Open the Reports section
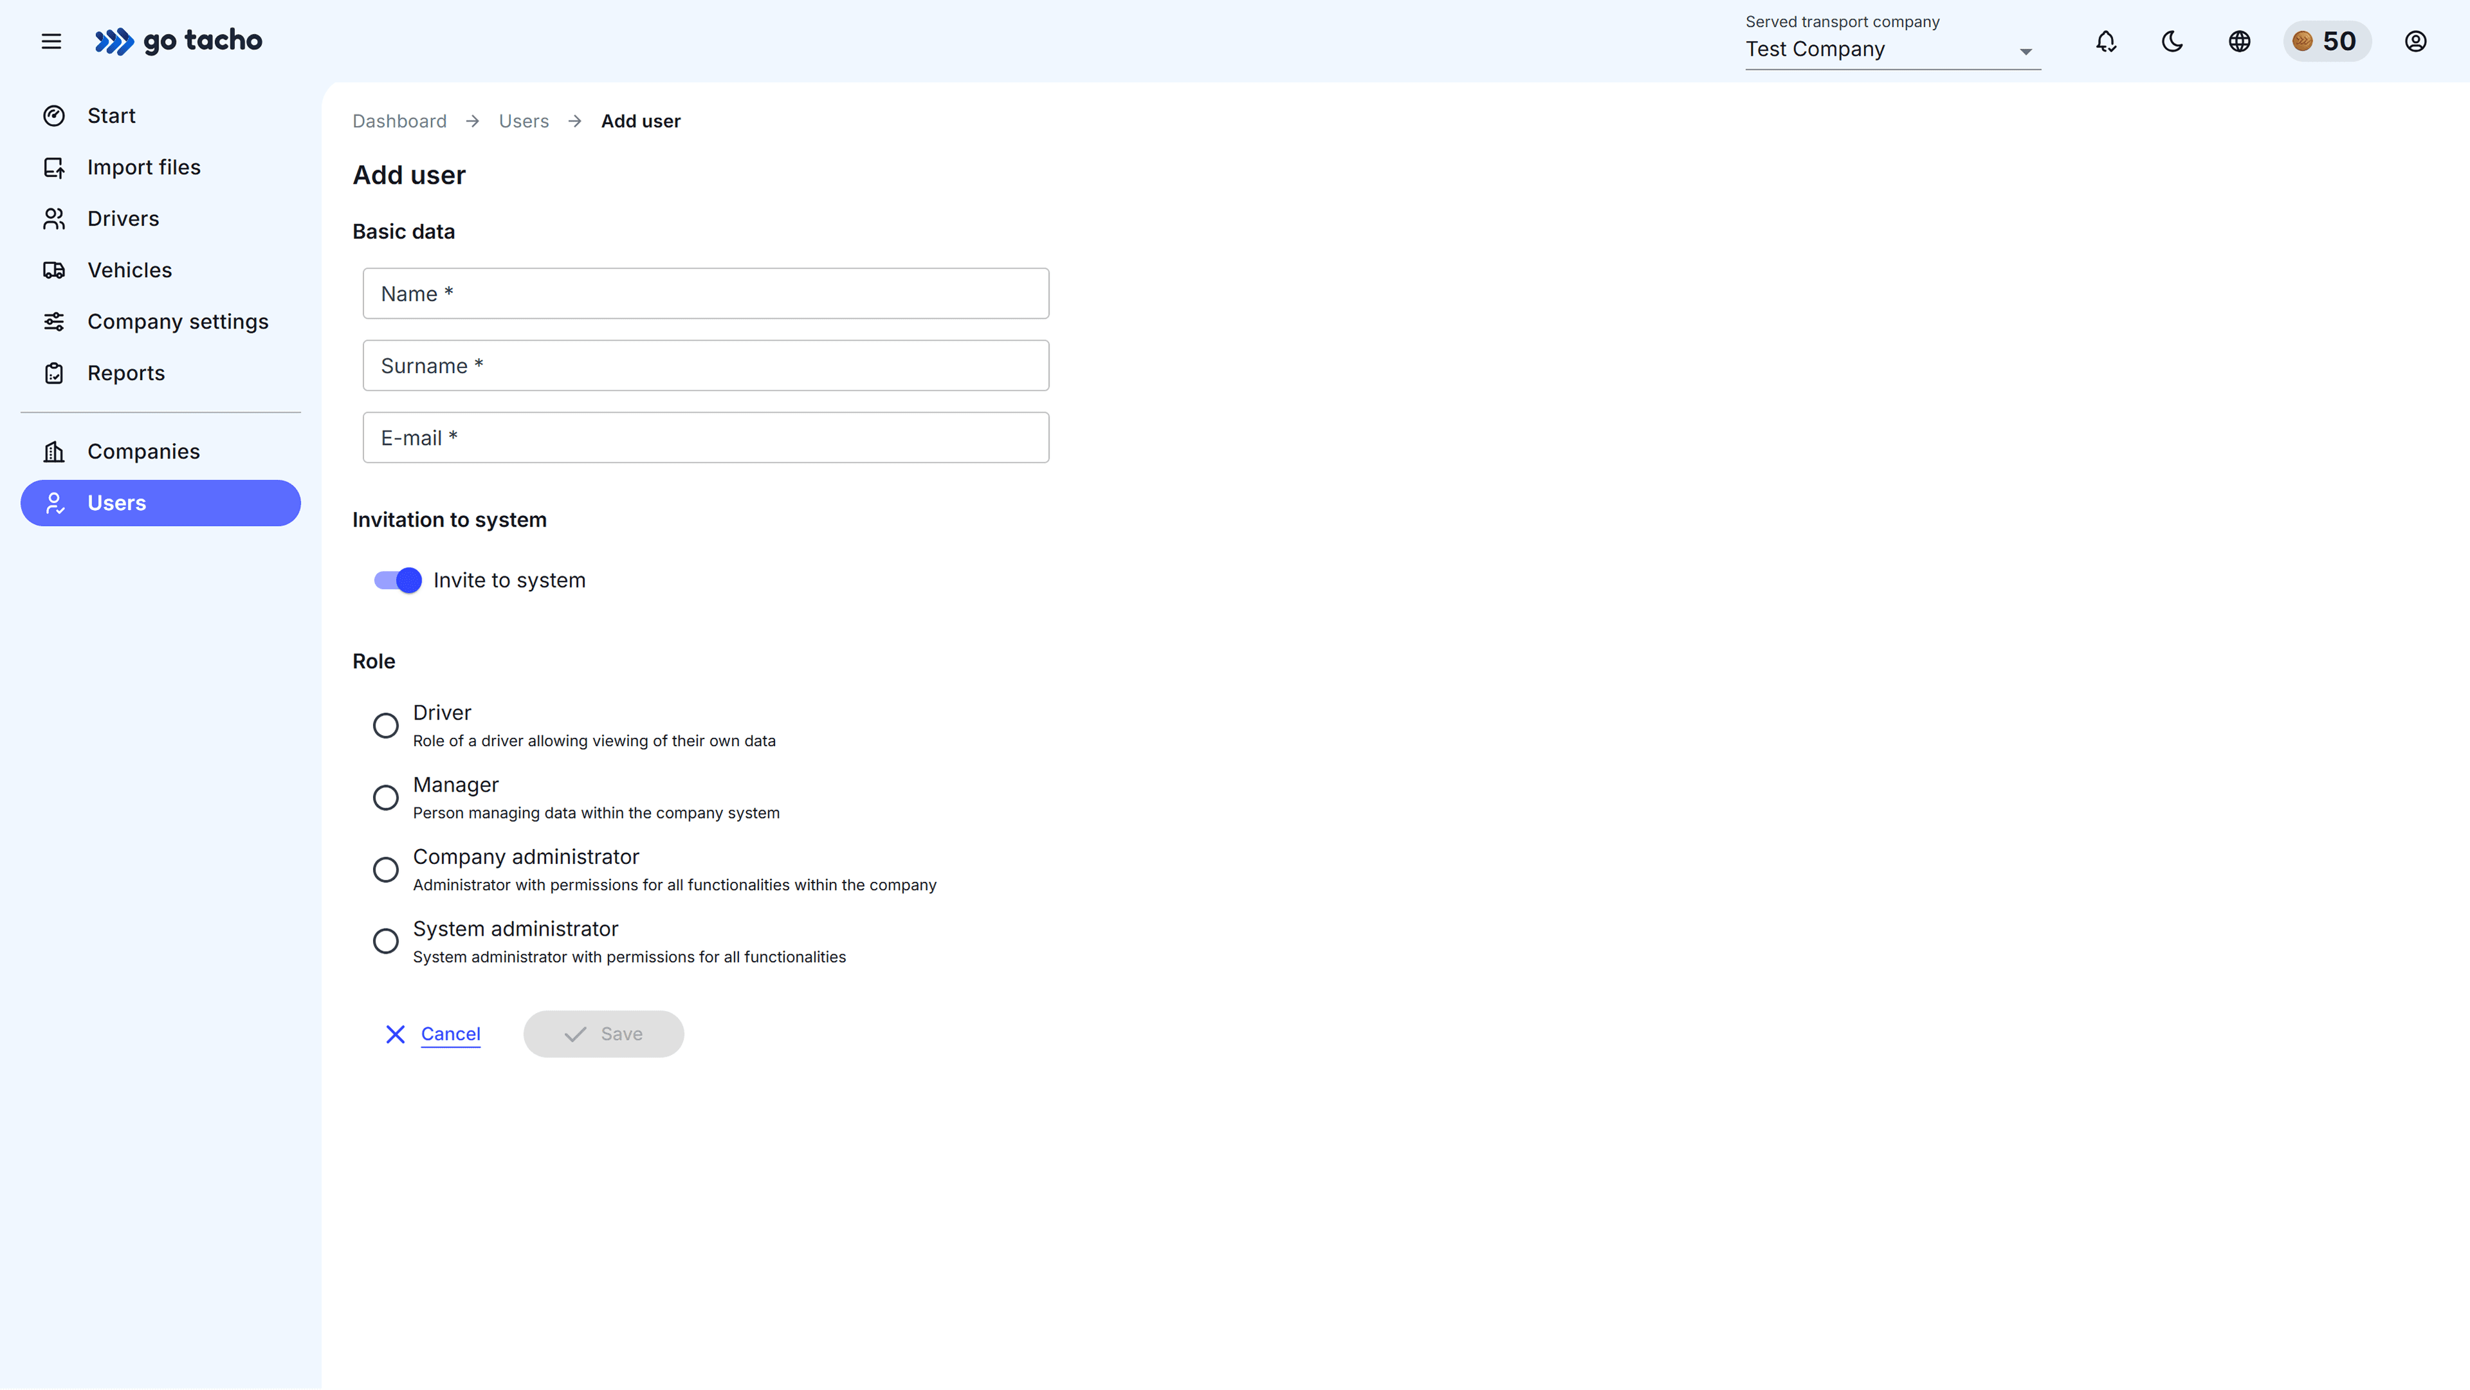 click(160, 373)
